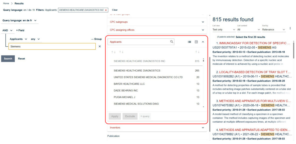This screenshot has height=144, width=296.
Task: Click the search magnifier in Applicants filter
Action: (172, 42)
